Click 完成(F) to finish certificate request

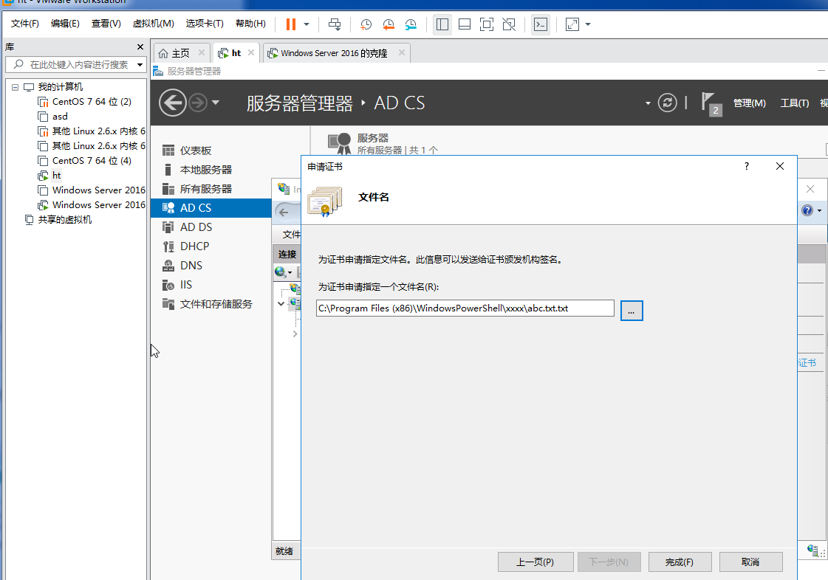point(680,562)
